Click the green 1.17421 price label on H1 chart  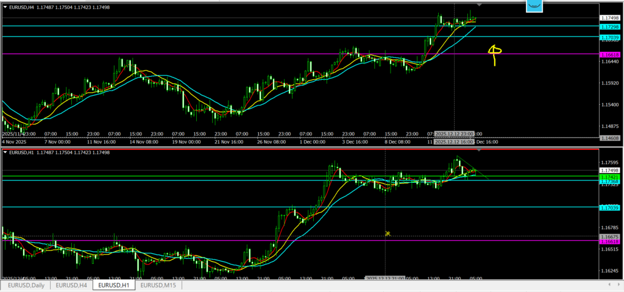(x=610, y=176)
